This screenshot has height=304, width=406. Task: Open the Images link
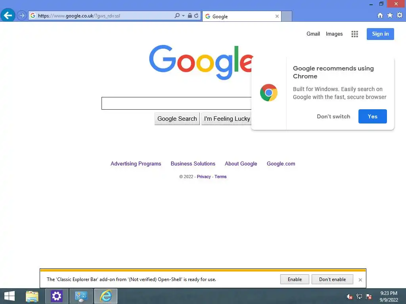(x=334, y=34)
